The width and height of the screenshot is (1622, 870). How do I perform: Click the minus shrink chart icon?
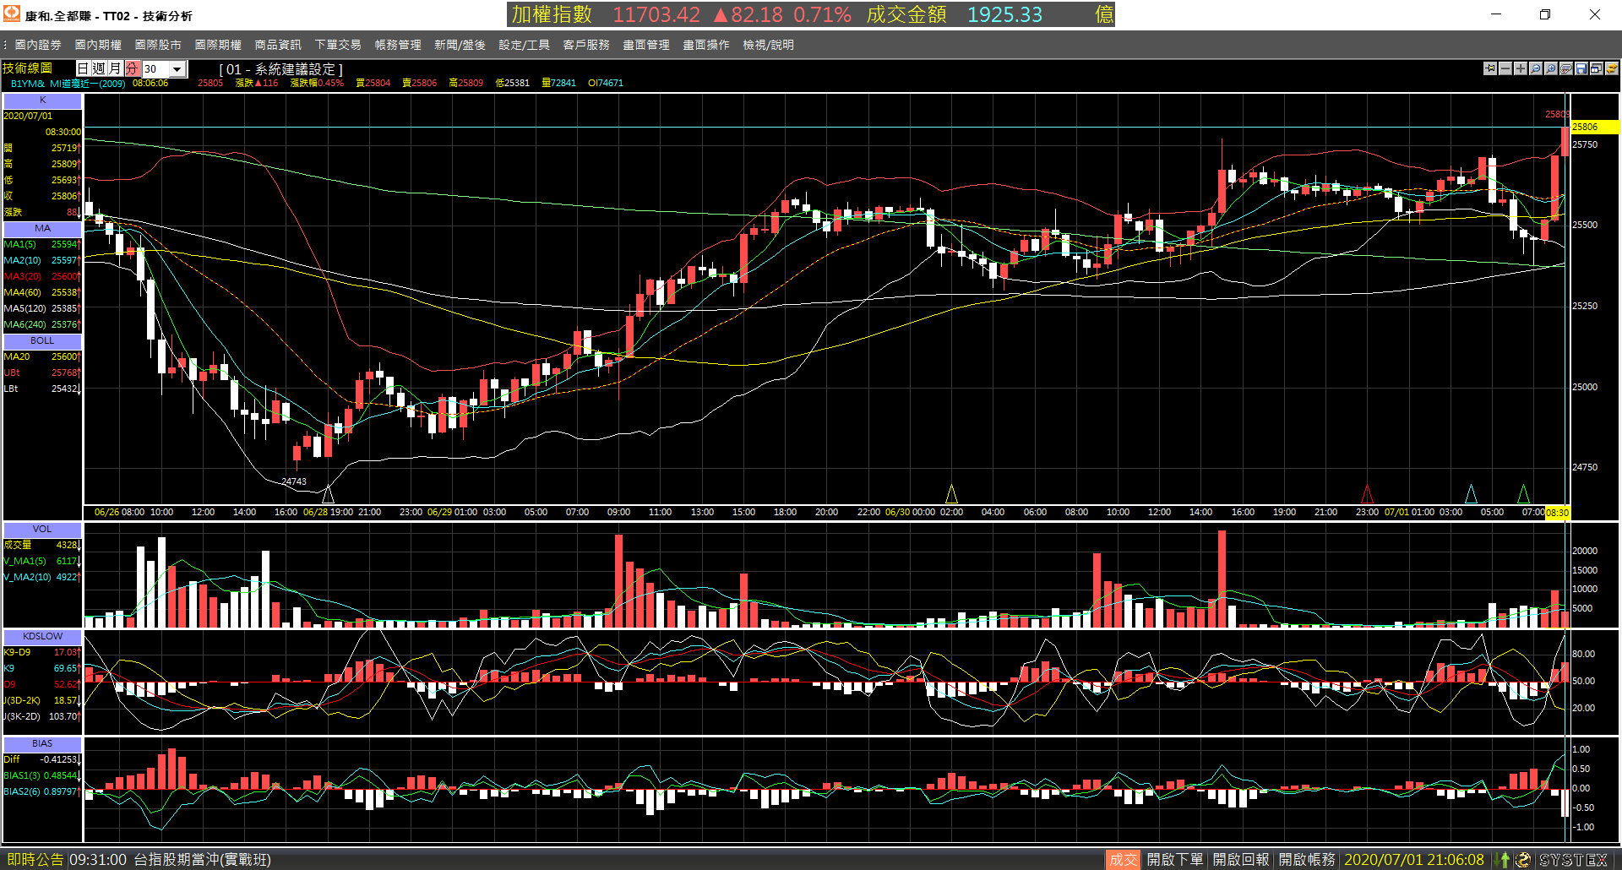point(1505,68)
